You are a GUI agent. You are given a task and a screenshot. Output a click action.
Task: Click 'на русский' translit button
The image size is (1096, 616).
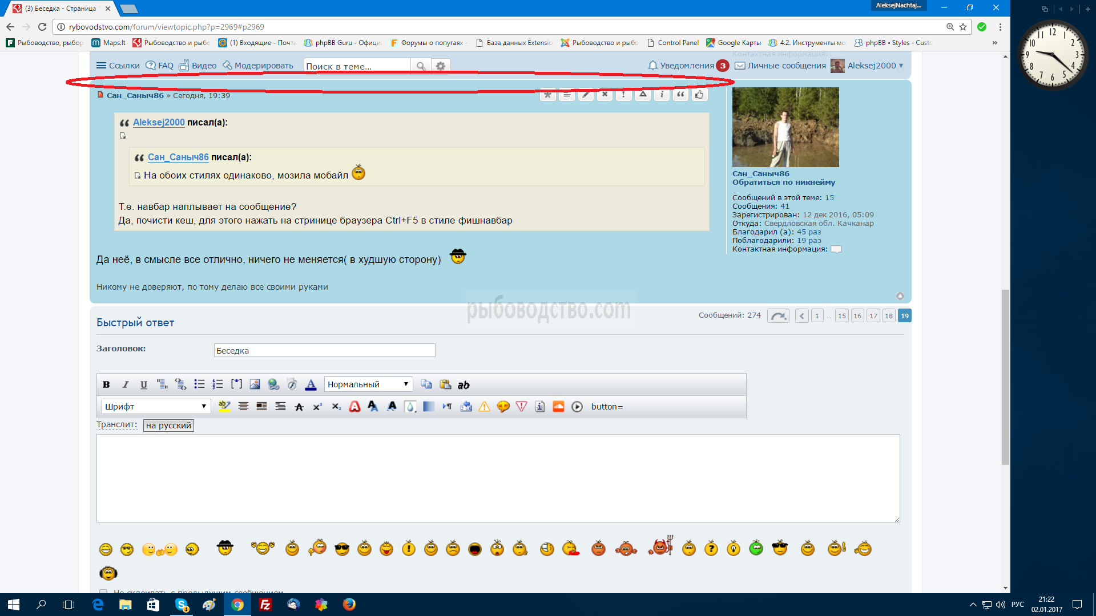[168, 425]
